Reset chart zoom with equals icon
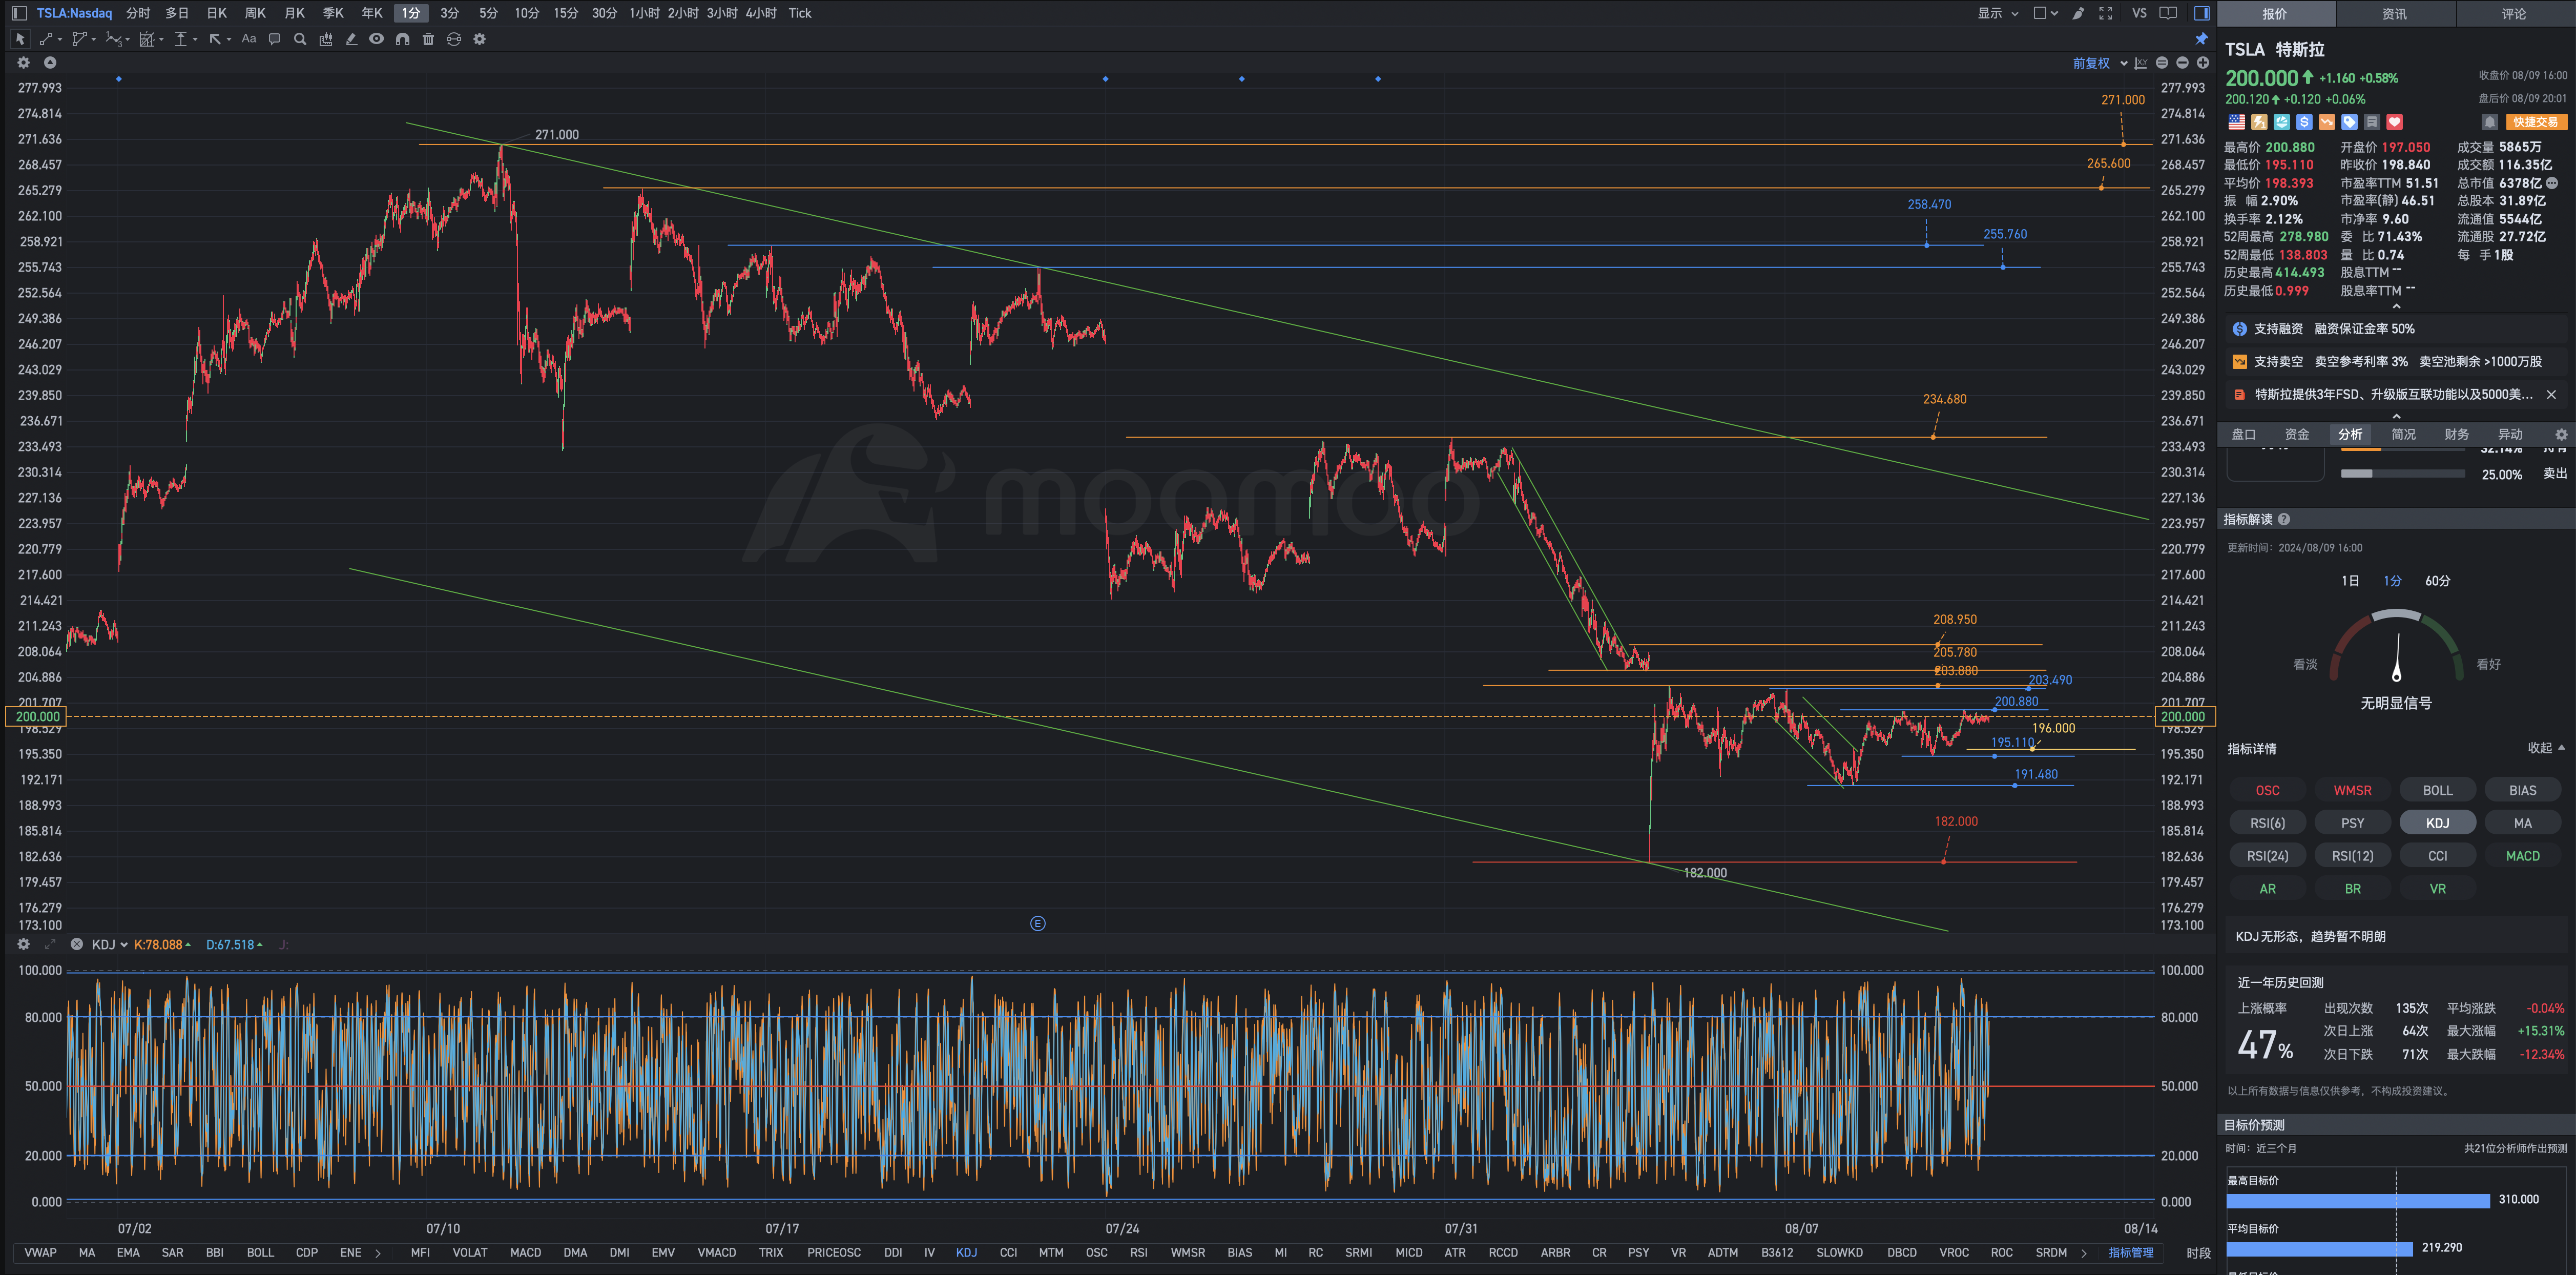 click(2162, 63)
